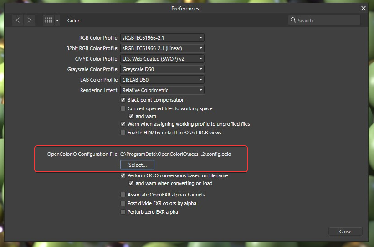Image resolution: width=374 pixels, height=247 pixels.
Task: Close the Preferences window with X
Action: 363,8
